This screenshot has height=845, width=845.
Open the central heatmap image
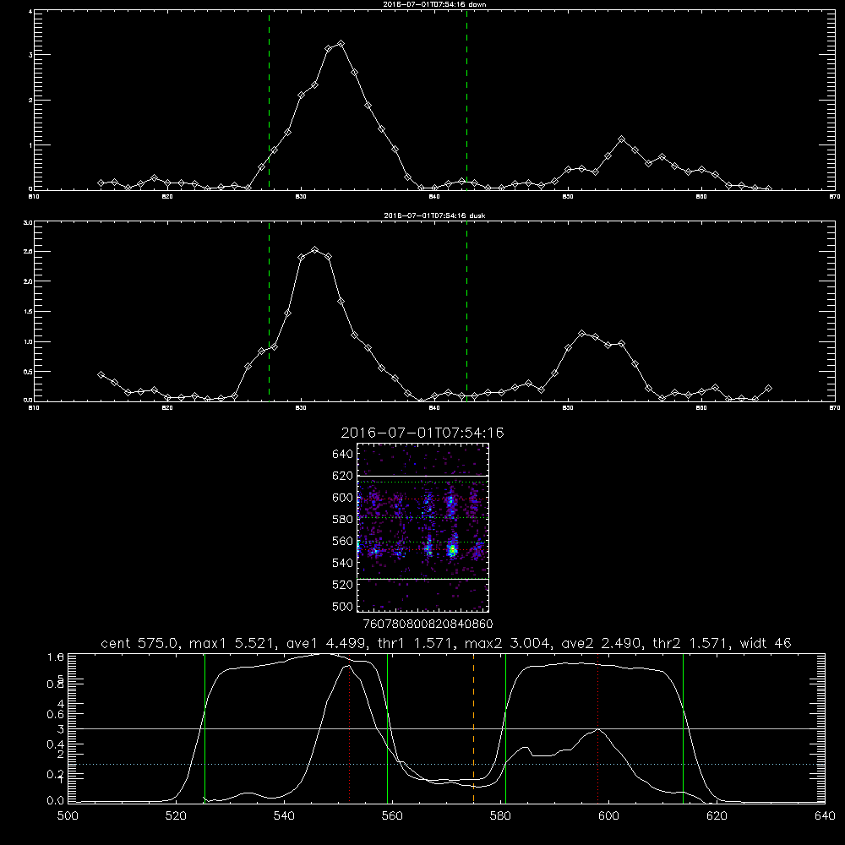pos(422,527)
